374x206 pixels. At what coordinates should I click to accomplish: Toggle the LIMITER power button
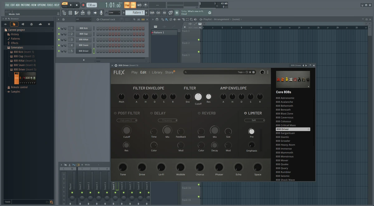click(246, 113)
